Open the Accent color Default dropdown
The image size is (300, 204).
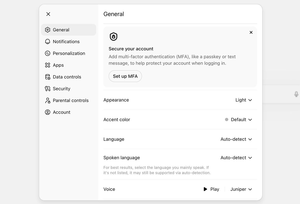[x=238, y=120]
